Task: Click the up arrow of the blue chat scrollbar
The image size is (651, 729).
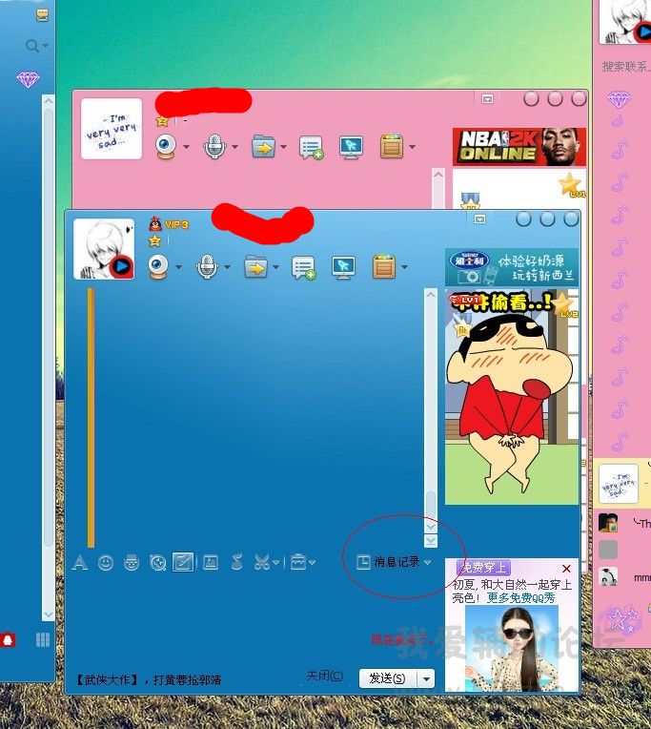Action: point(431,294)
